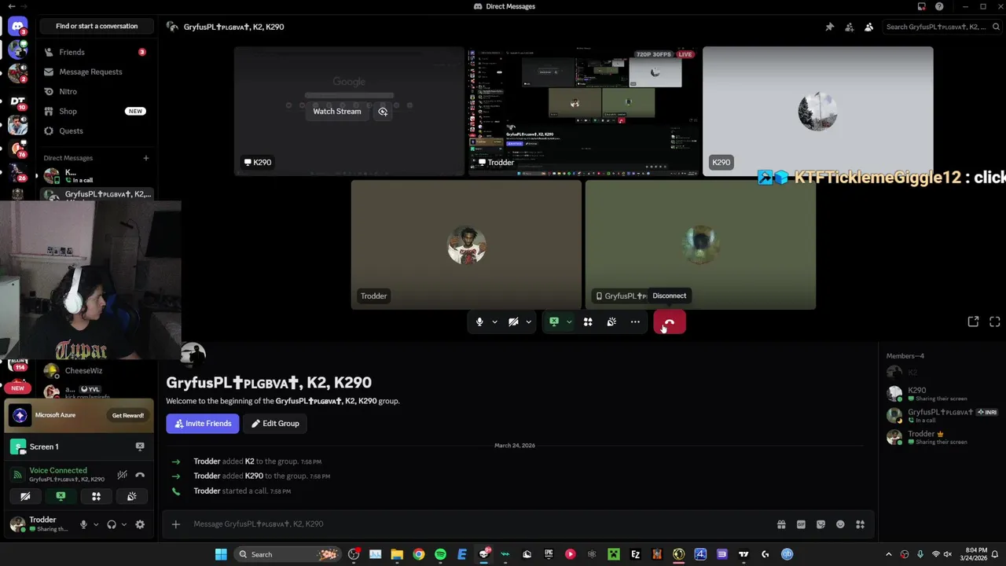This screenshot has height=566, width=1006.
Task: Open Discord inbox icon in title bar
Action: click(922, 6)
